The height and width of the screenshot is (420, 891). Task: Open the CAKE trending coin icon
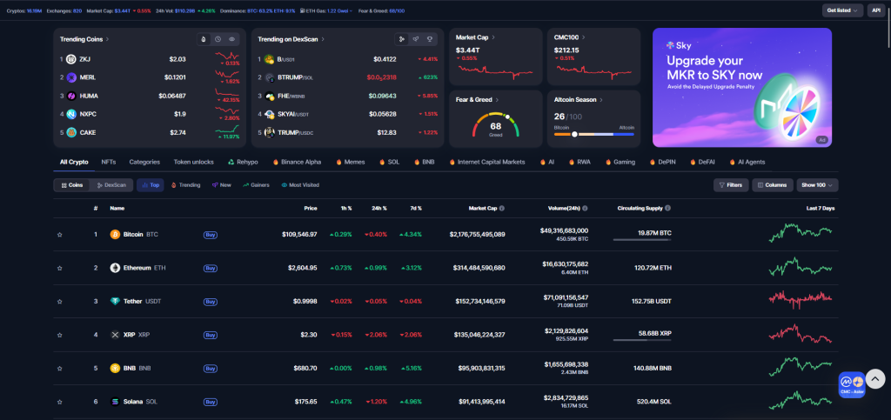point(71,133)
